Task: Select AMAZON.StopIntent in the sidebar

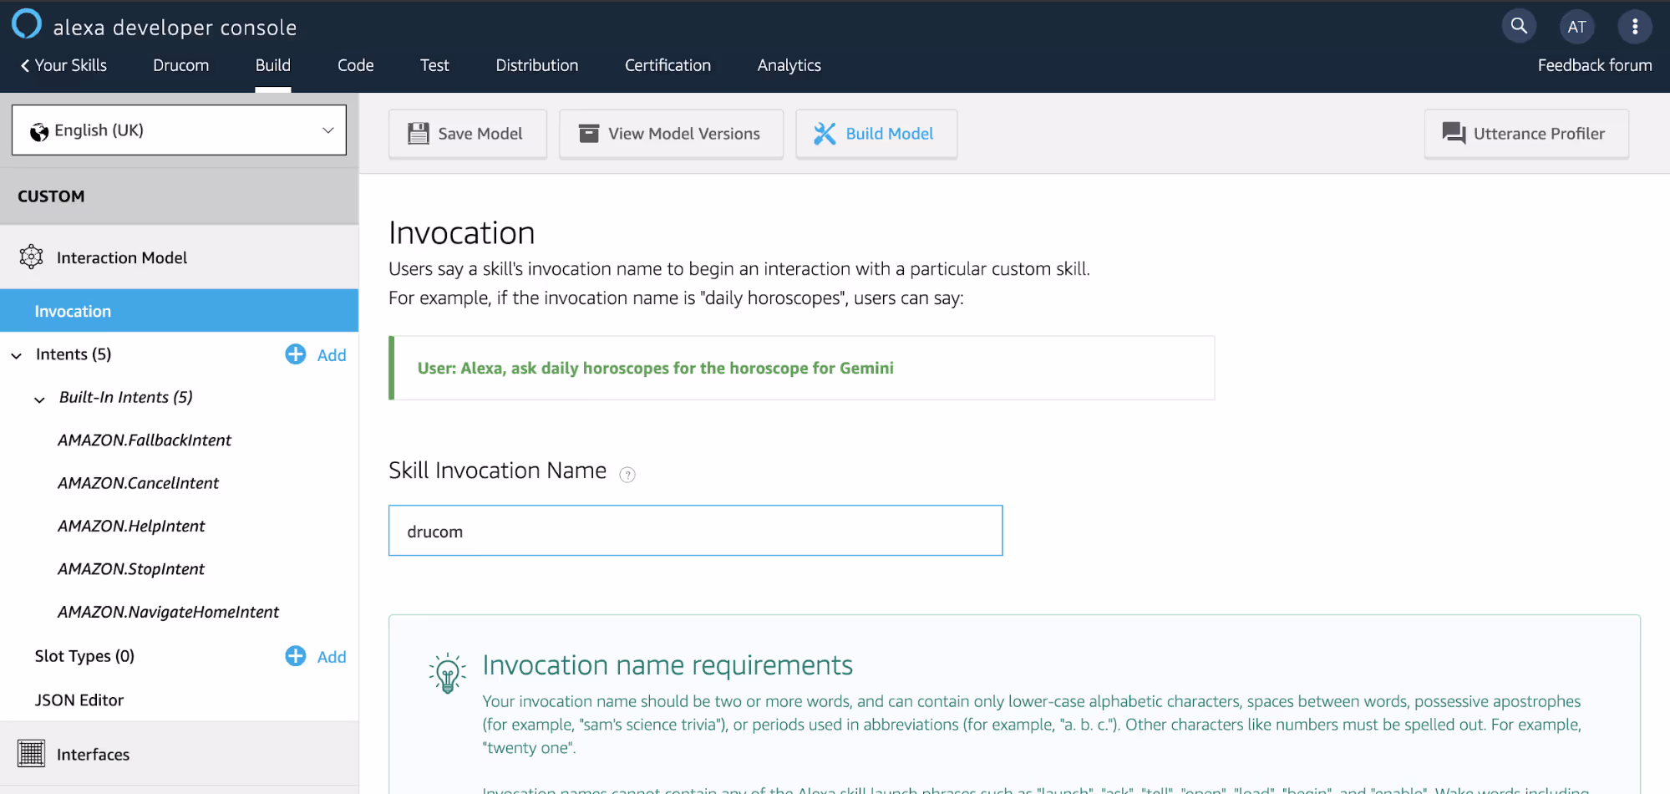Action: click(x=131, y=569)
